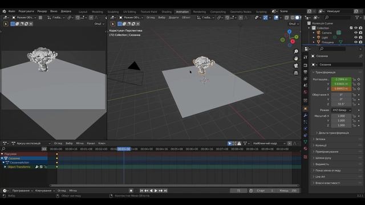Switch to the Modeling workspace tab
The width and height of the screenshot is (365, 205).
tap(98, 11)
